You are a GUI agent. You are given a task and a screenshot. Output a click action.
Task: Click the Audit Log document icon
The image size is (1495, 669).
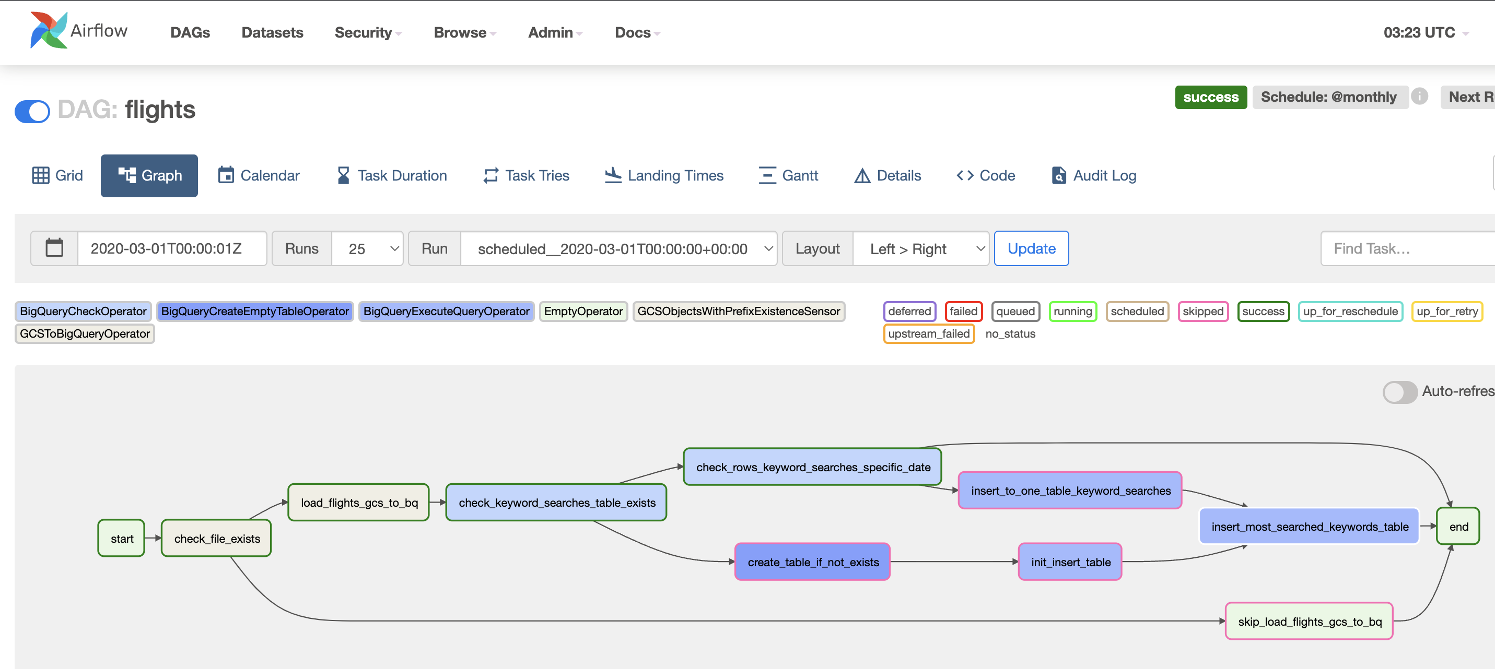(1059, 176)
